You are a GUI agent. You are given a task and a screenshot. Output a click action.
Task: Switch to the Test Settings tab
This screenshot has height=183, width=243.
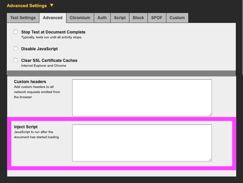pos(23,18)
